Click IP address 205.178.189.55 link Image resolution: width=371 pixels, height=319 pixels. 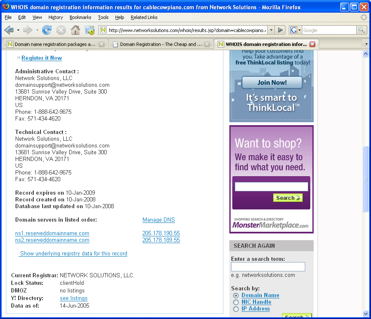click(x=161, y=240)
